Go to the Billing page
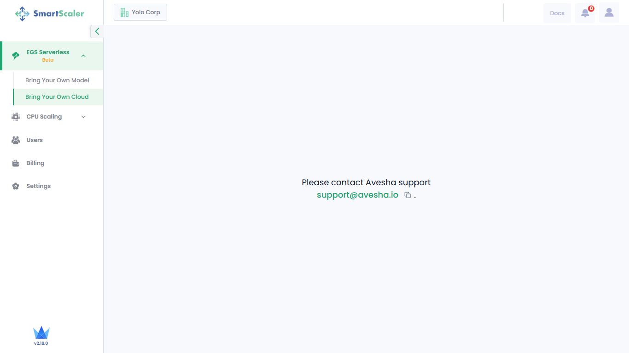This screenshot has width=629, height=353. [x=35, y=163]
